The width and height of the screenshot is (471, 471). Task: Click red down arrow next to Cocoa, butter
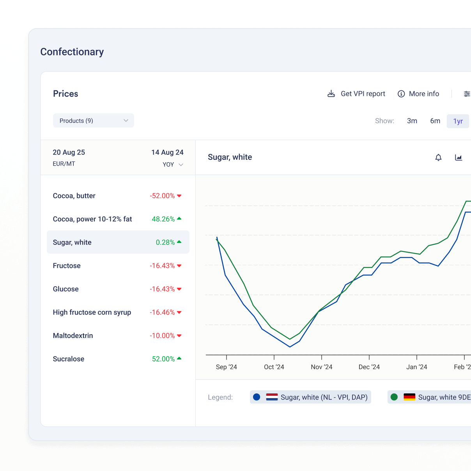click(179, 196)
